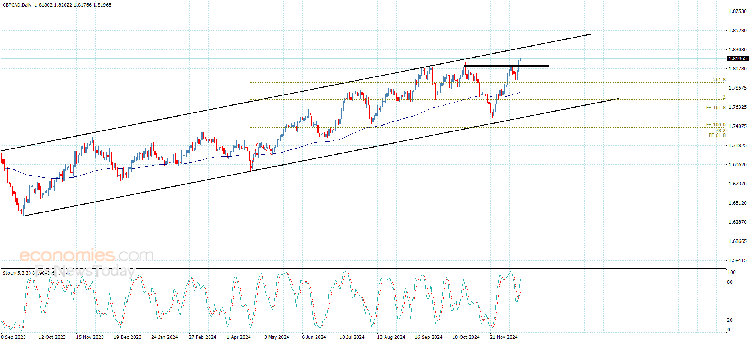
Task: Click the 10 Jul 2024 date label
Action: coord(352,337)
